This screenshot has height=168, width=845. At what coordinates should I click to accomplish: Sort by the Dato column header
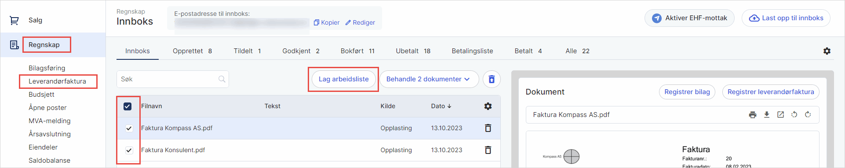tap(441, 106)
